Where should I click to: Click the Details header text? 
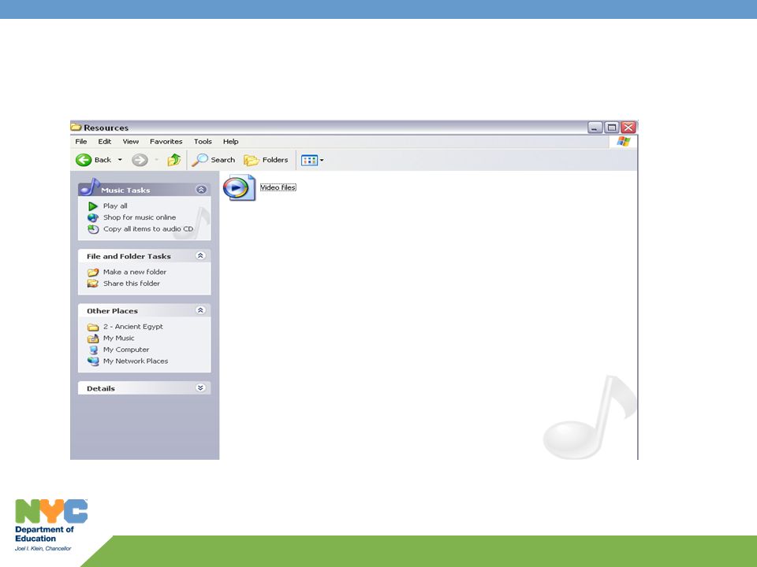[x=101, y=388]
